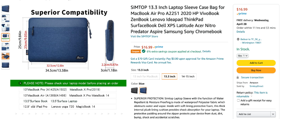Pick the black color swatch

tap(134, 90)
